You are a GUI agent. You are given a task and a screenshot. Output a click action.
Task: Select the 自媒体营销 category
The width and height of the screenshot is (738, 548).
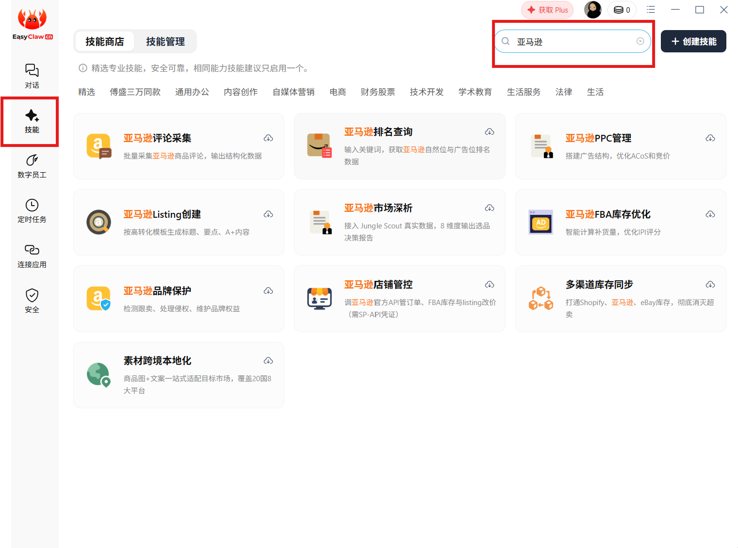pos(294,92)
